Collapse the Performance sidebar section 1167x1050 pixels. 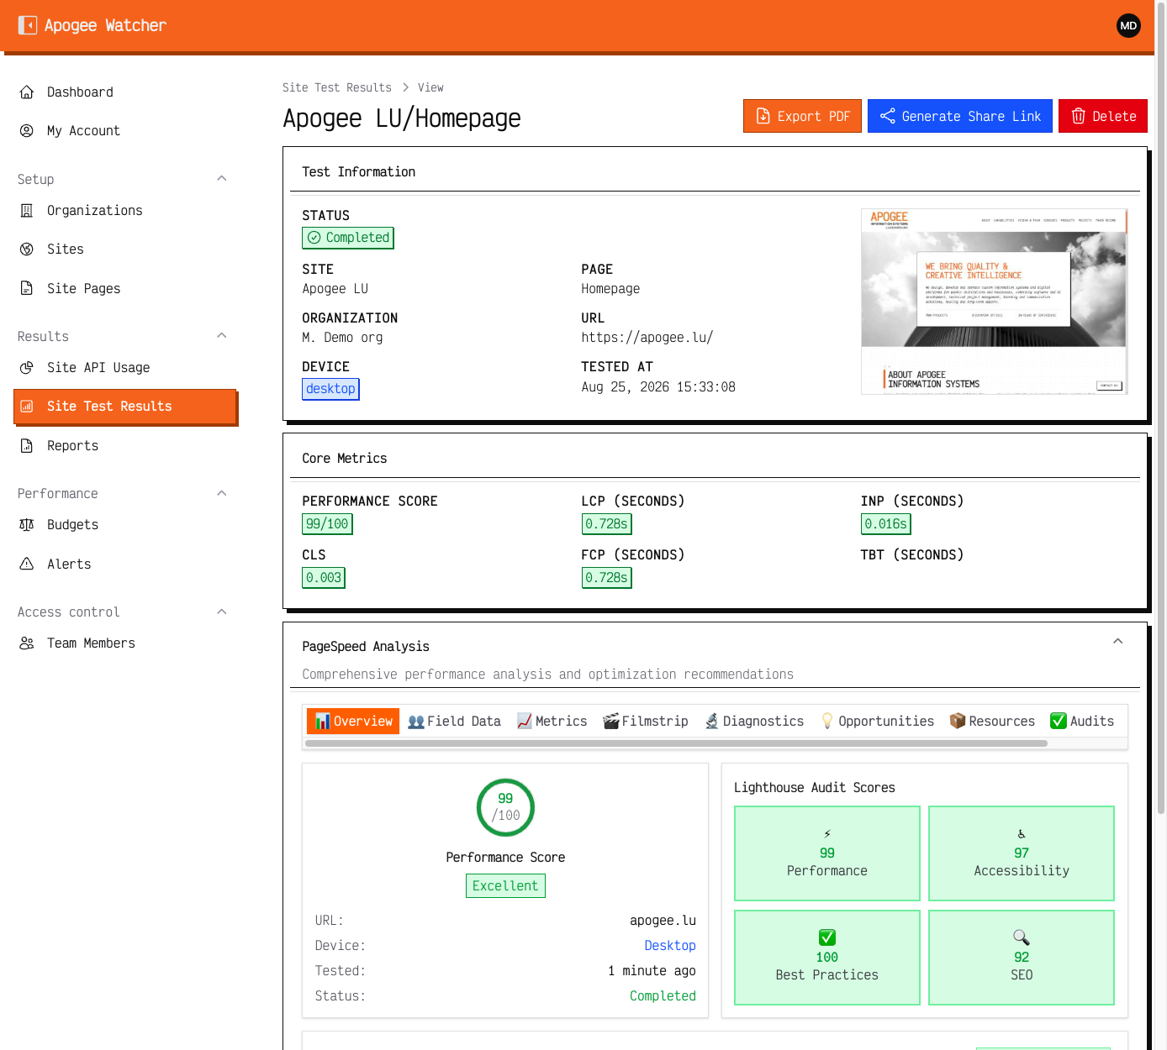pyautogui.click(x=222, y=493)
